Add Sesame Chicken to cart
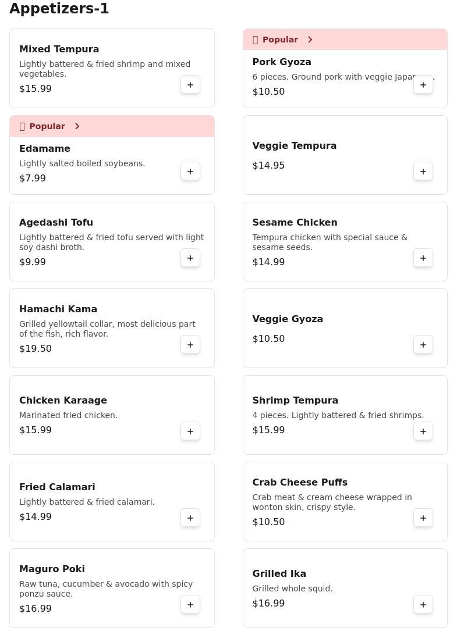Screen dimensions: 457x635 423,258
